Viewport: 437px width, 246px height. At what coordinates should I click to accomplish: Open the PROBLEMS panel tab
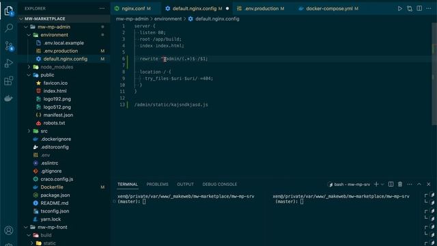click(158, 184)
